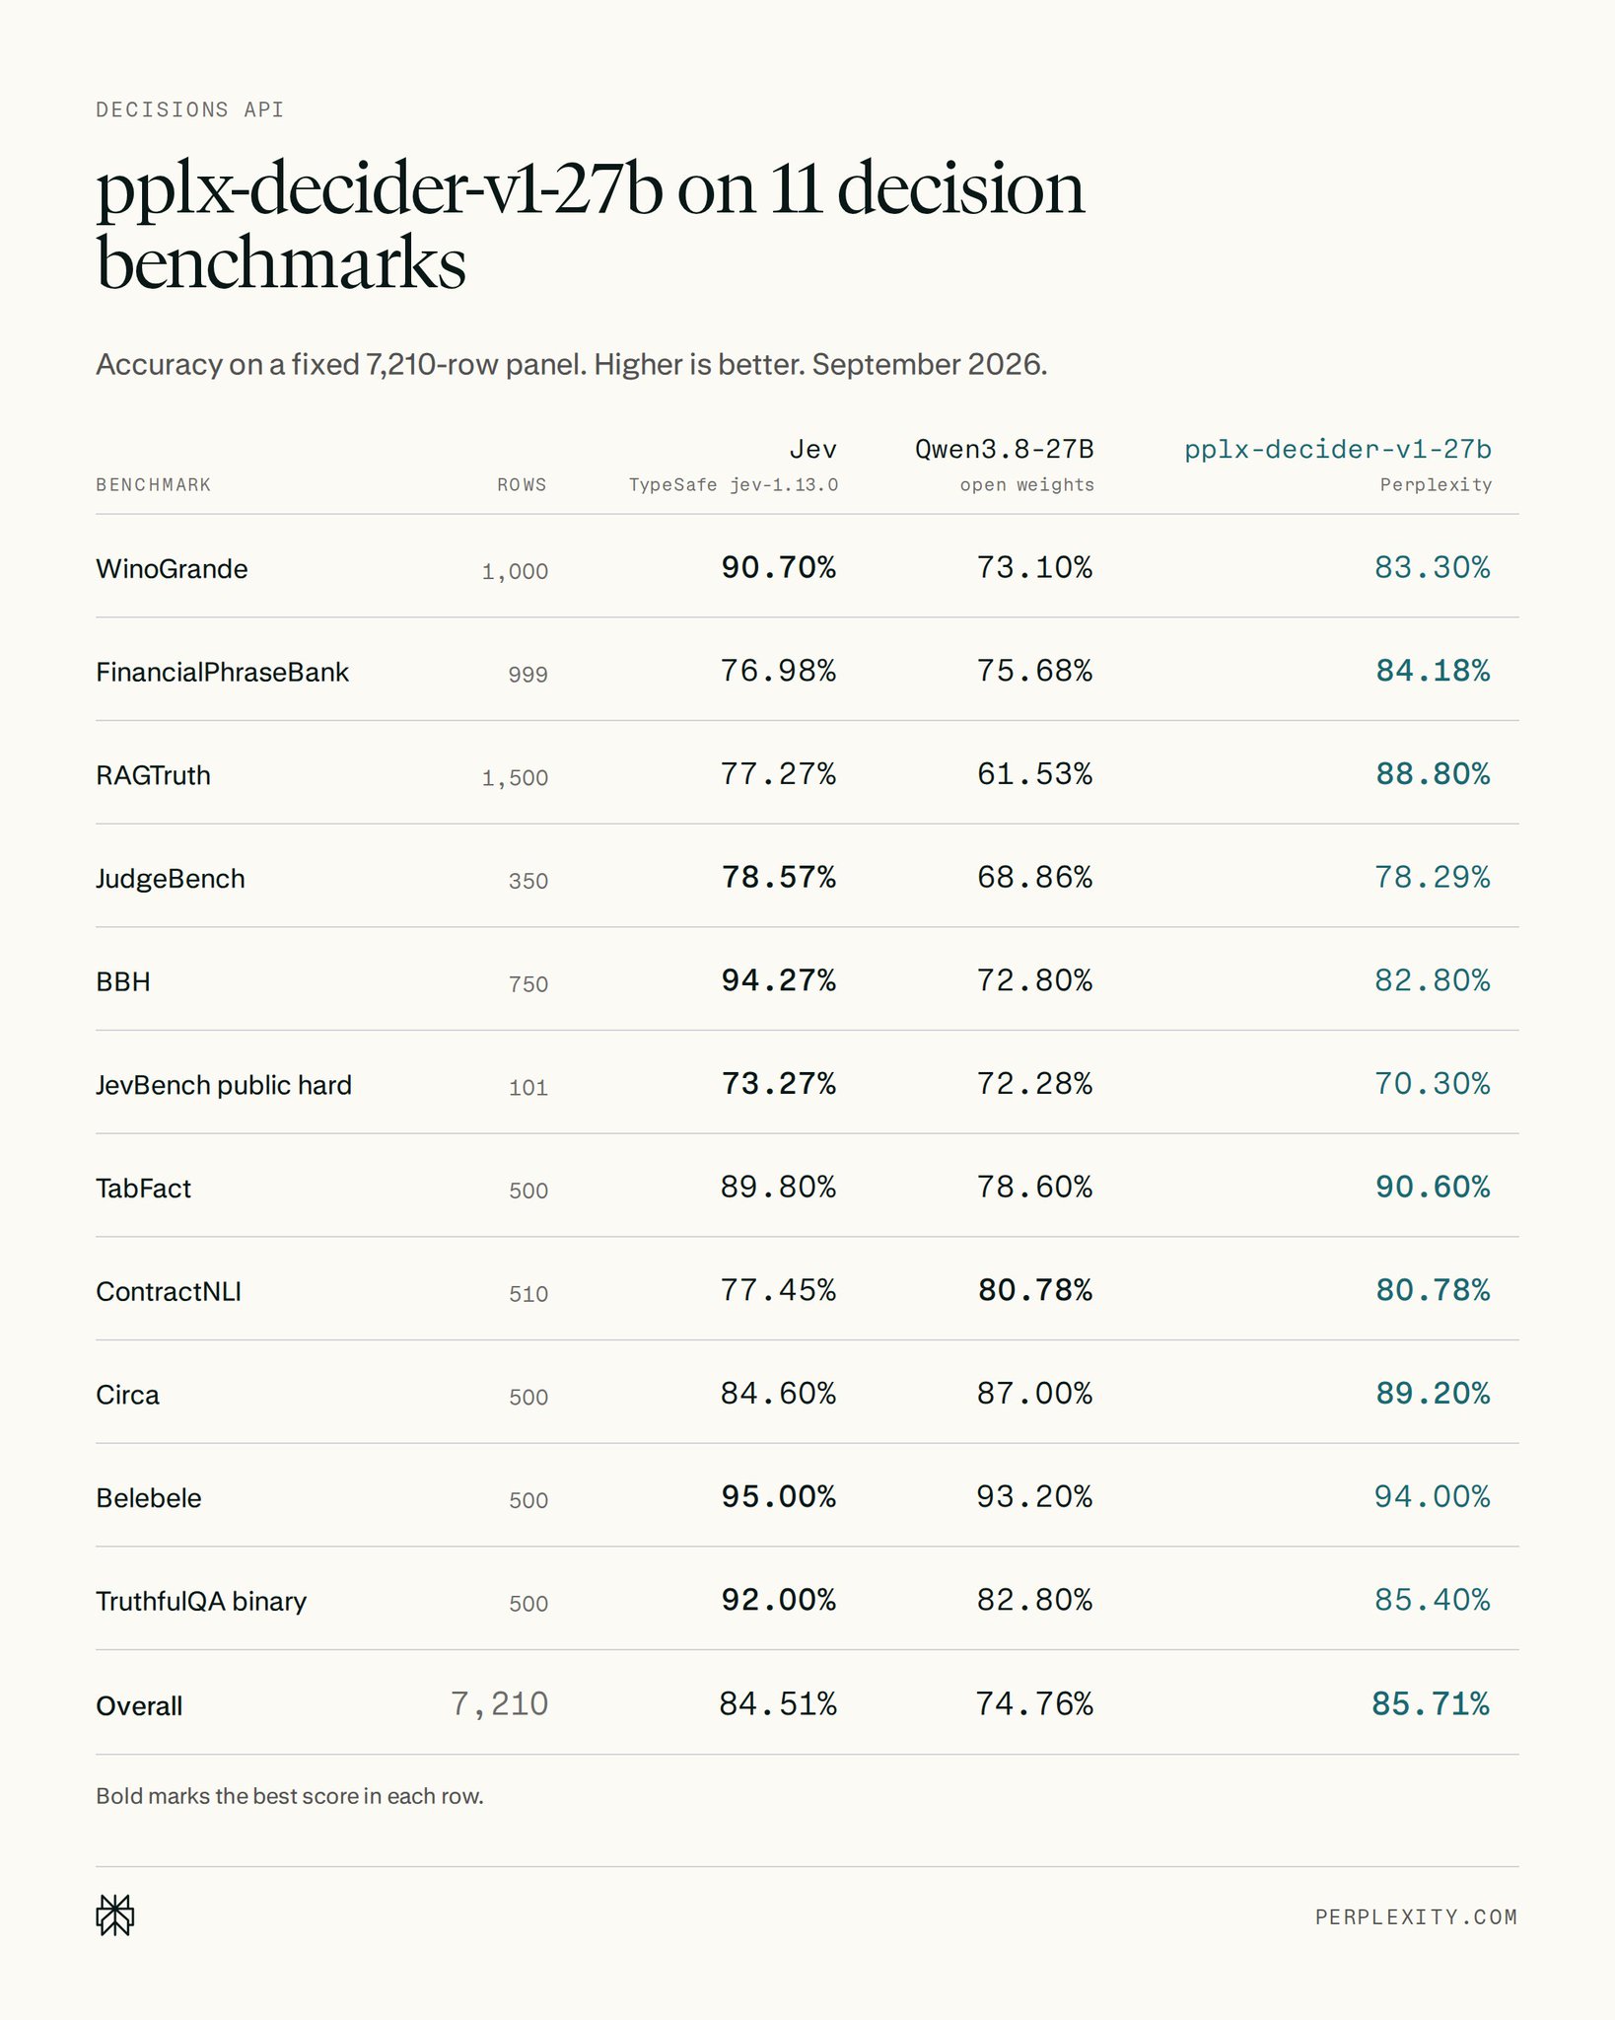Click the DECISIONS API heading label
The height and width of the screenshot is (2020, 1615).
[190, 109]
